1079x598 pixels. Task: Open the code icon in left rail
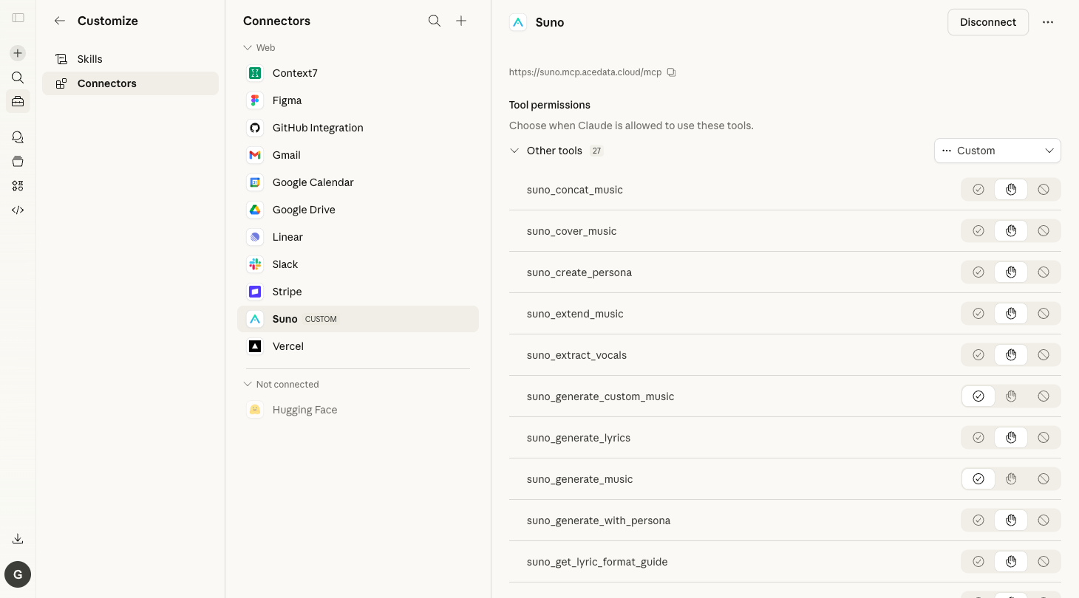click(x=18, y=210)
